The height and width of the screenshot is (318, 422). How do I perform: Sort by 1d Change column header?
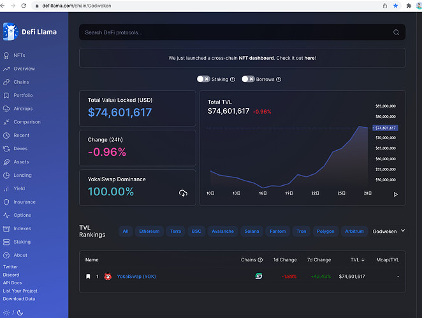point(285,260)
